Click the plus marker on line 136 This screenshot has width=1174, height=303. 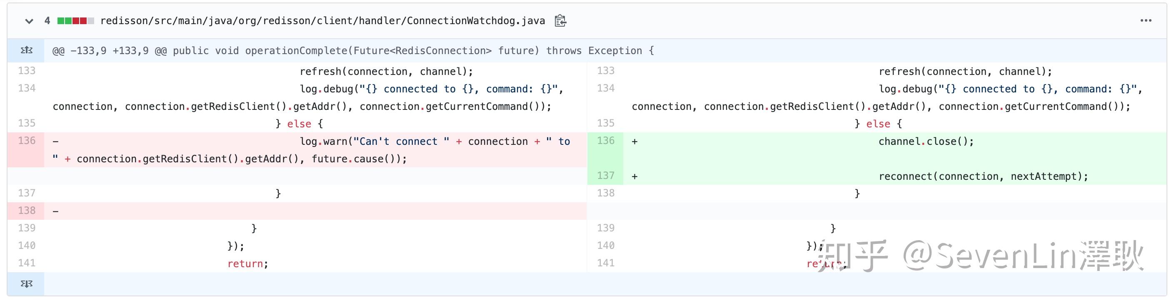[x=634, y=142]
